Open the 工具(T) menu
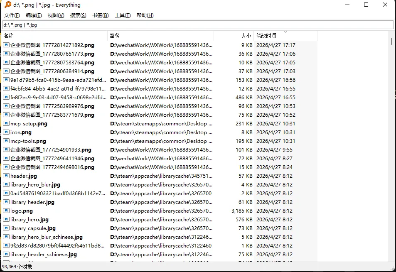The height and width of the screenshot is (272, 396). [123, 15]
